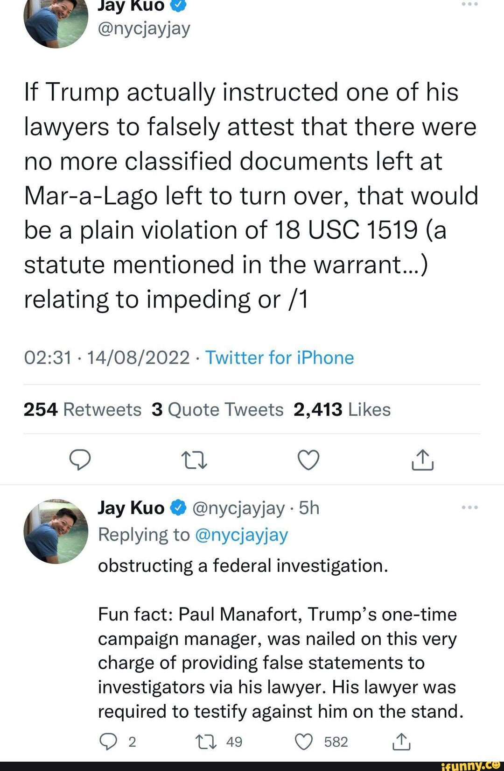Open more options menu on reply tweet

click(x=469, y=507)
